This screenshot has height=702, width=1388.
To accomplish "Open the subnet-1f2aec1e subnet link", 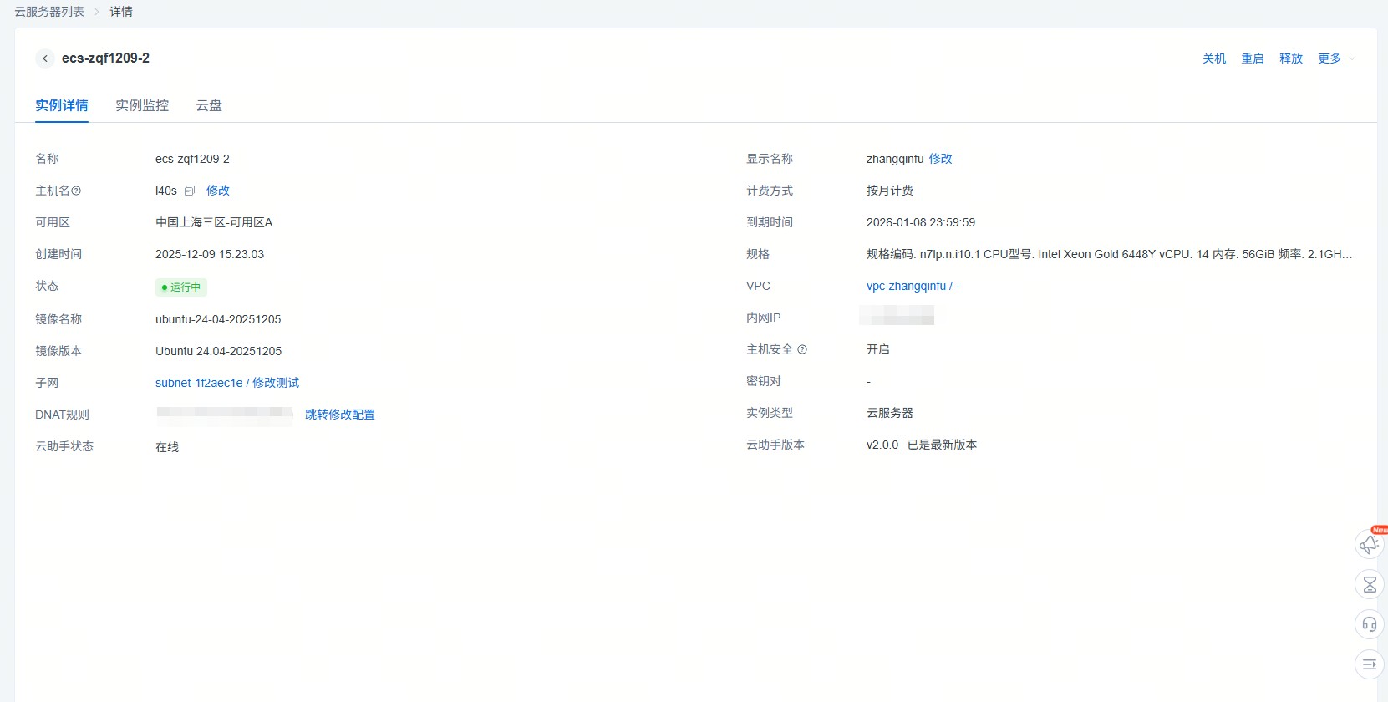I will click(199, 383).
